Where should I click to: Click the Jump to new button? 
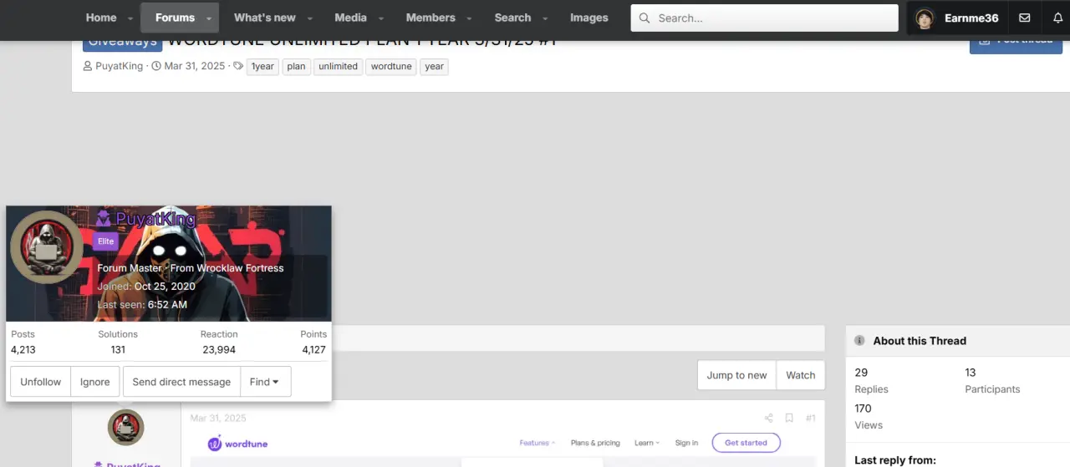point(736,375)
